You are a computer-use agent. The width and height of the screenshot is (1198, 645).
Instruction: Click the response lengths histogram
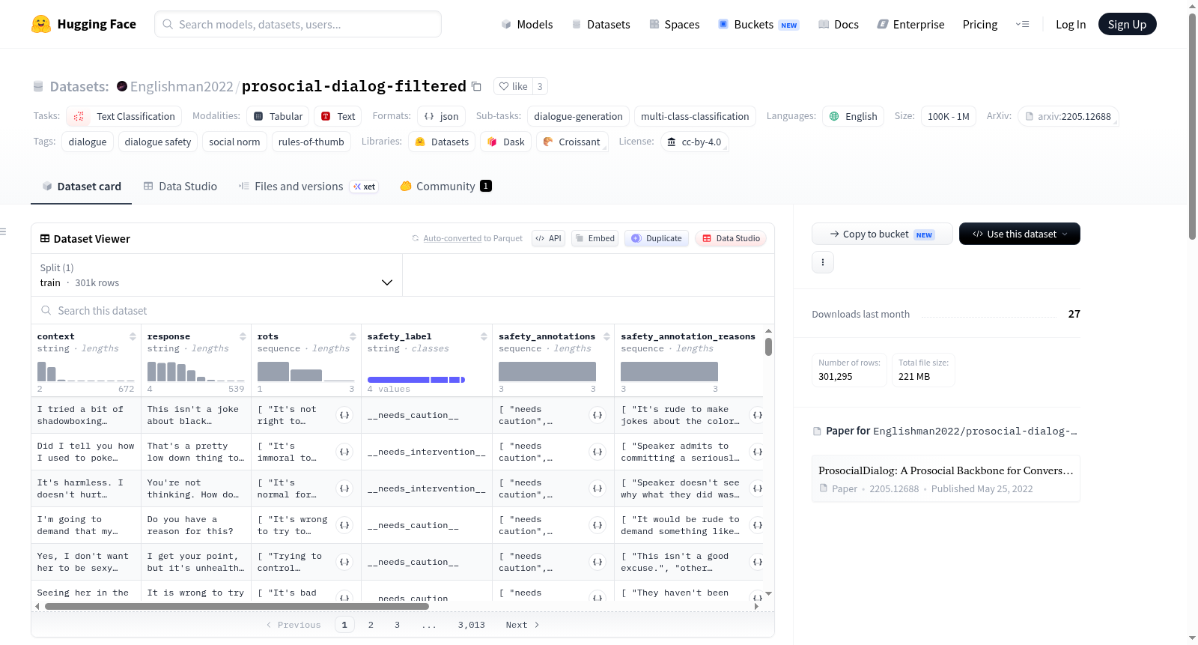[195, 371]
